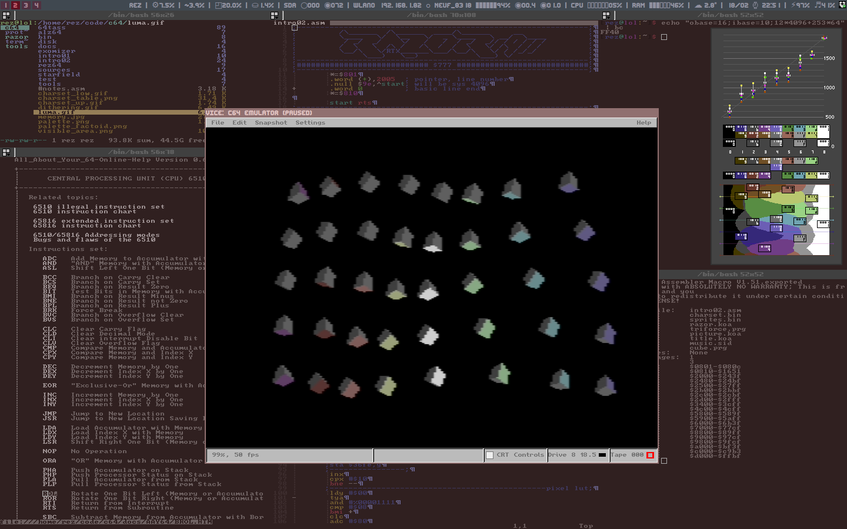Open the ADC instruction help link

click(x=49, y=259)
